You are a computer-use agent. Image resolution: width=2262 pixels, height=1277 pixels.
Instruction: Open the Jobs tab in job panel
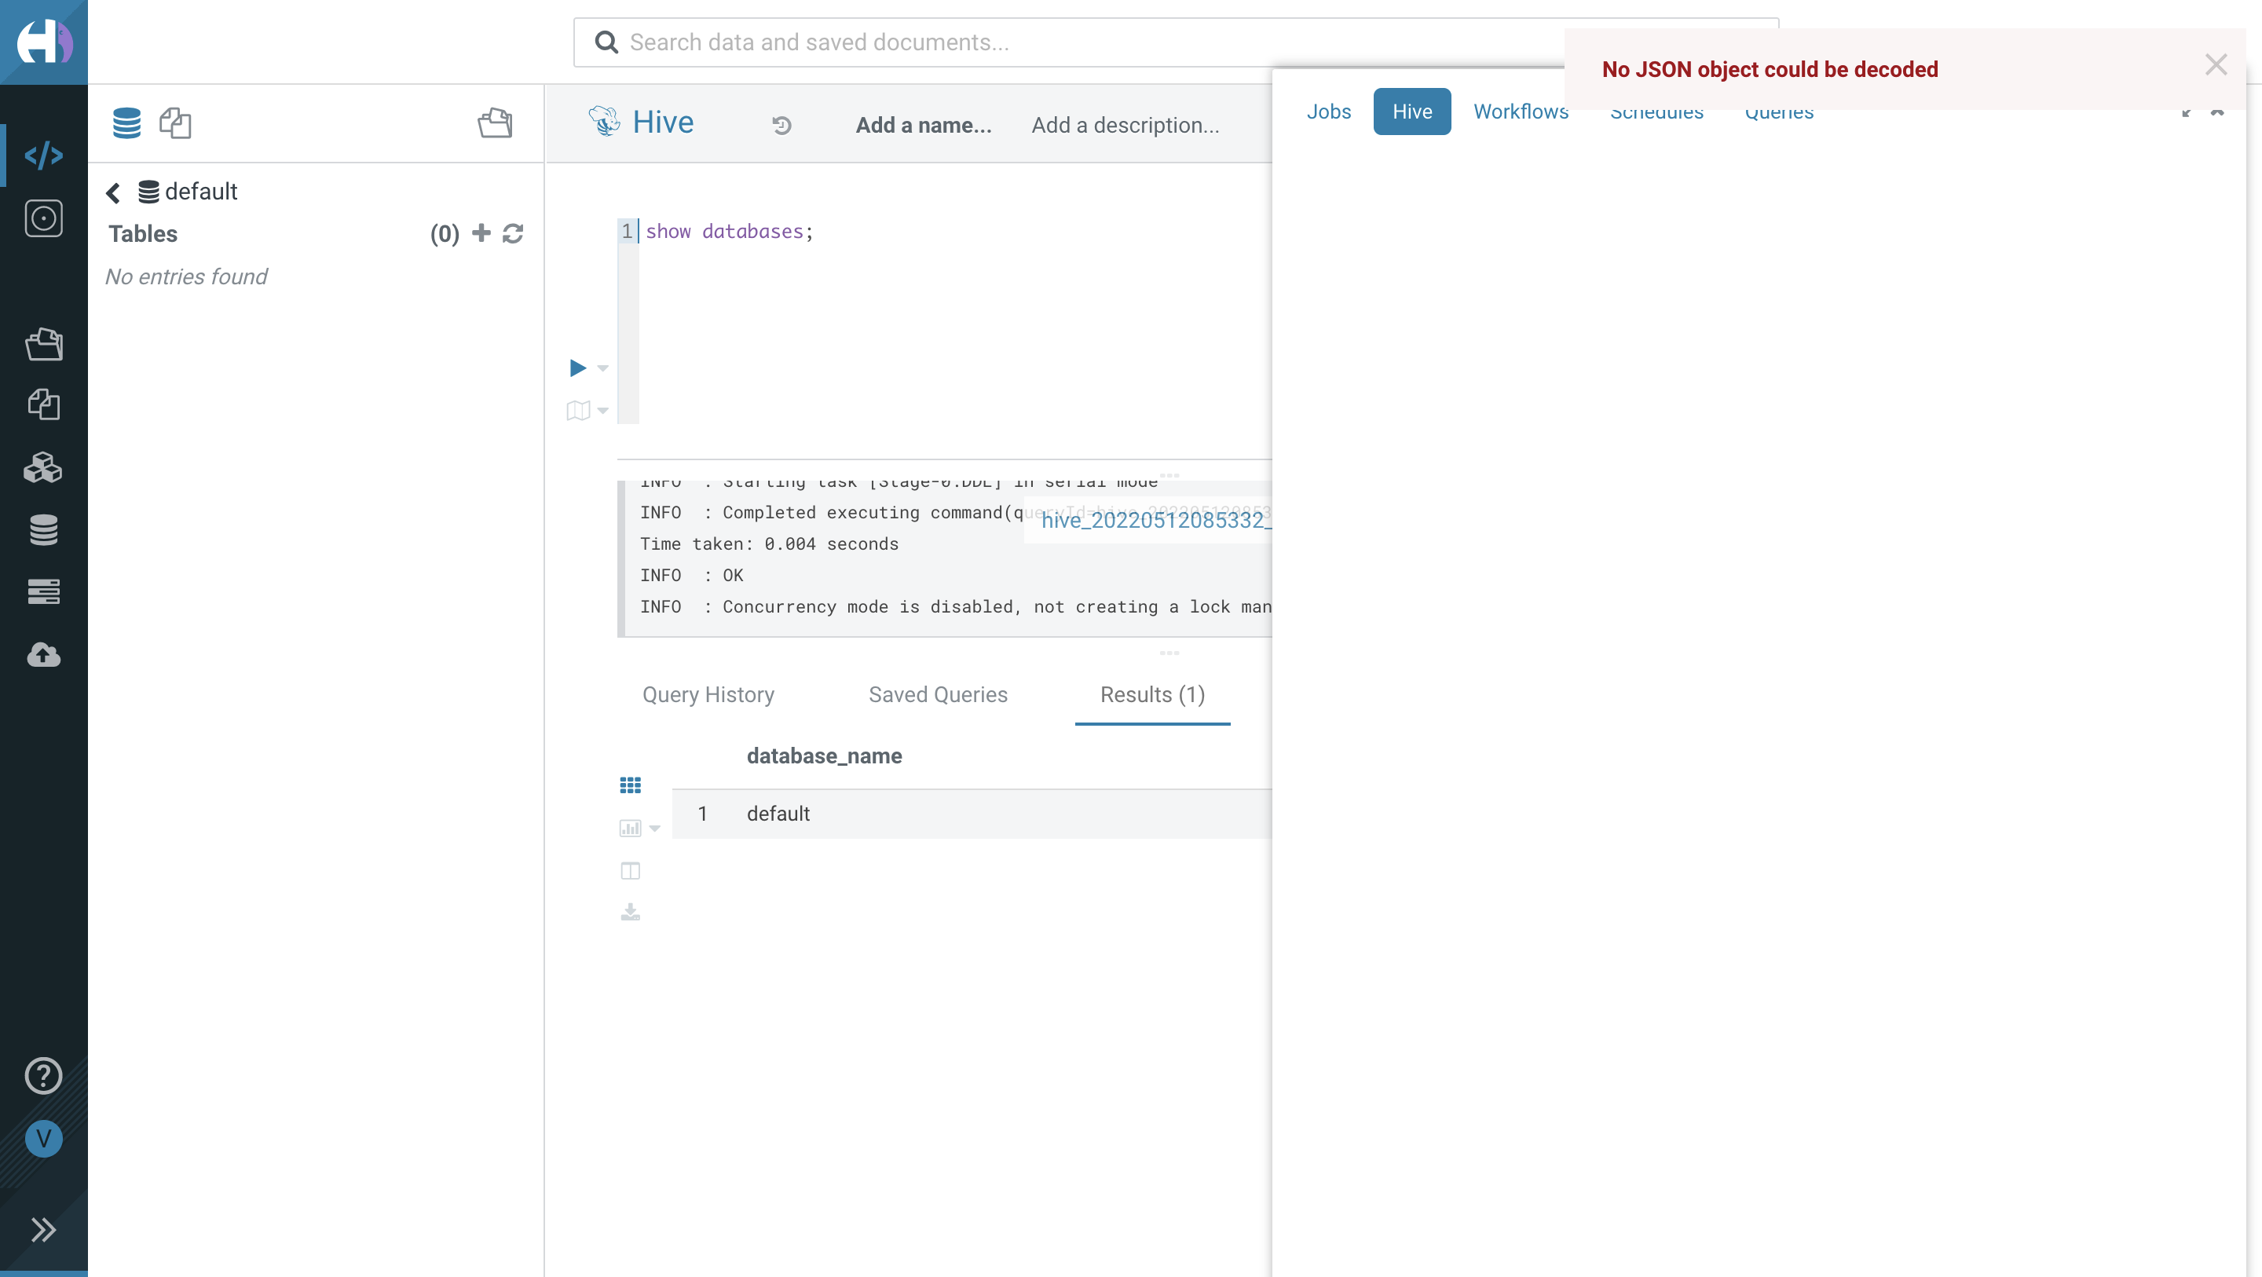click(x=1329, y=112)
